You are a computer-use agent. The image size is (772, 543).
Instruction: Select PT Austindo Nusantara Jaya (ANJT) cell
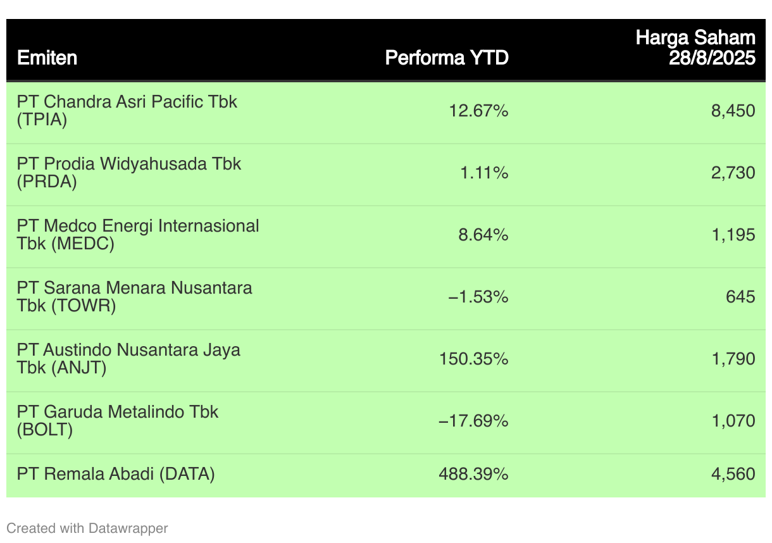click(128, 359)
